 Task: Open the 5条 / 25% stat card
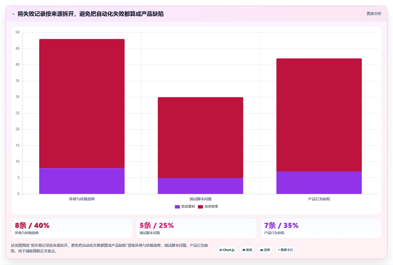(x=196, y=228)
